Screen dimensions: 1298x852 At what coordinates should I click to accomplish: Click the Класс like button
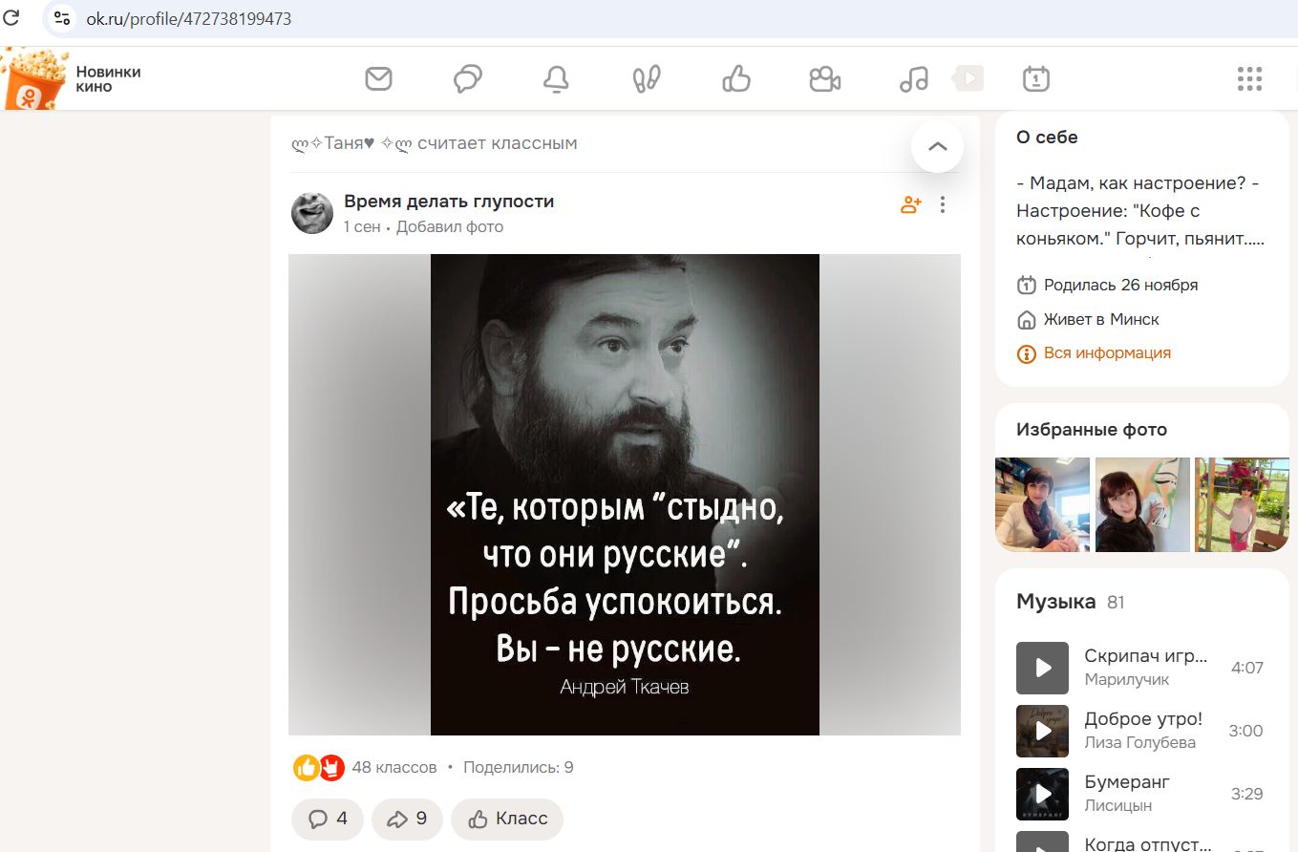point(507,819)
